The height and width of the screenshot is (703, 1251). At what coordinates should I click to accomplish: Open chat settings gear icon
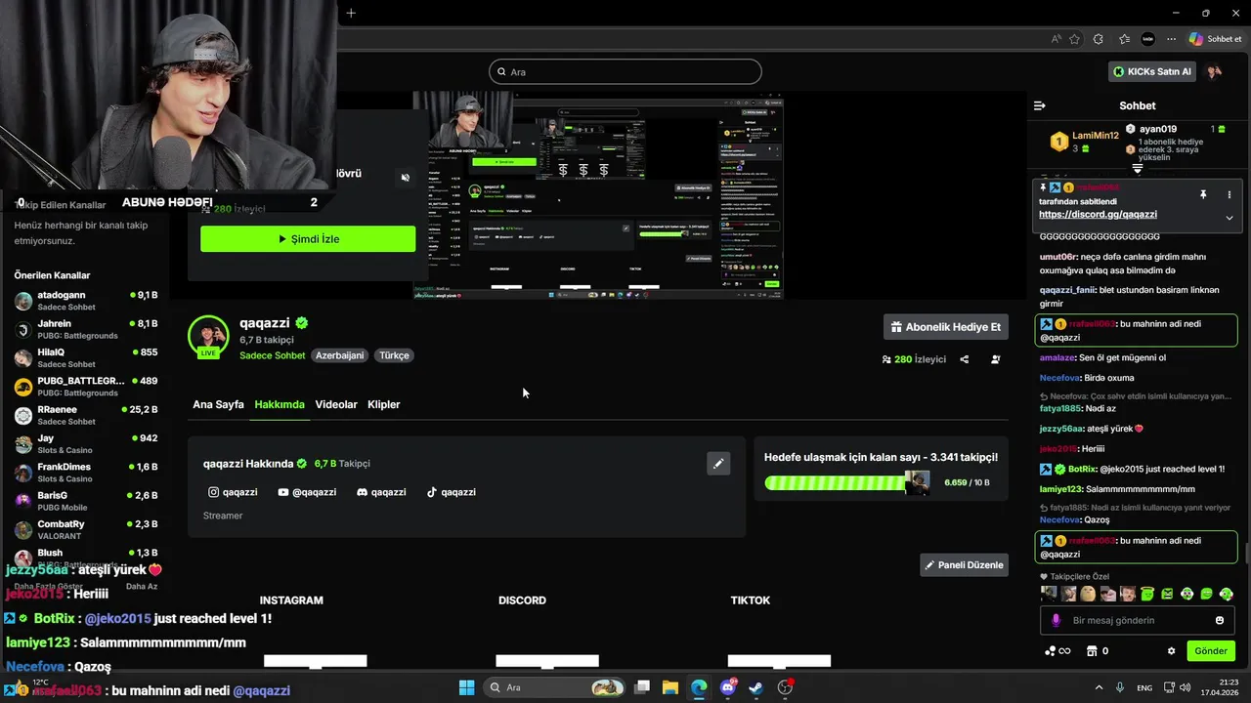(x=1171, y=651)
